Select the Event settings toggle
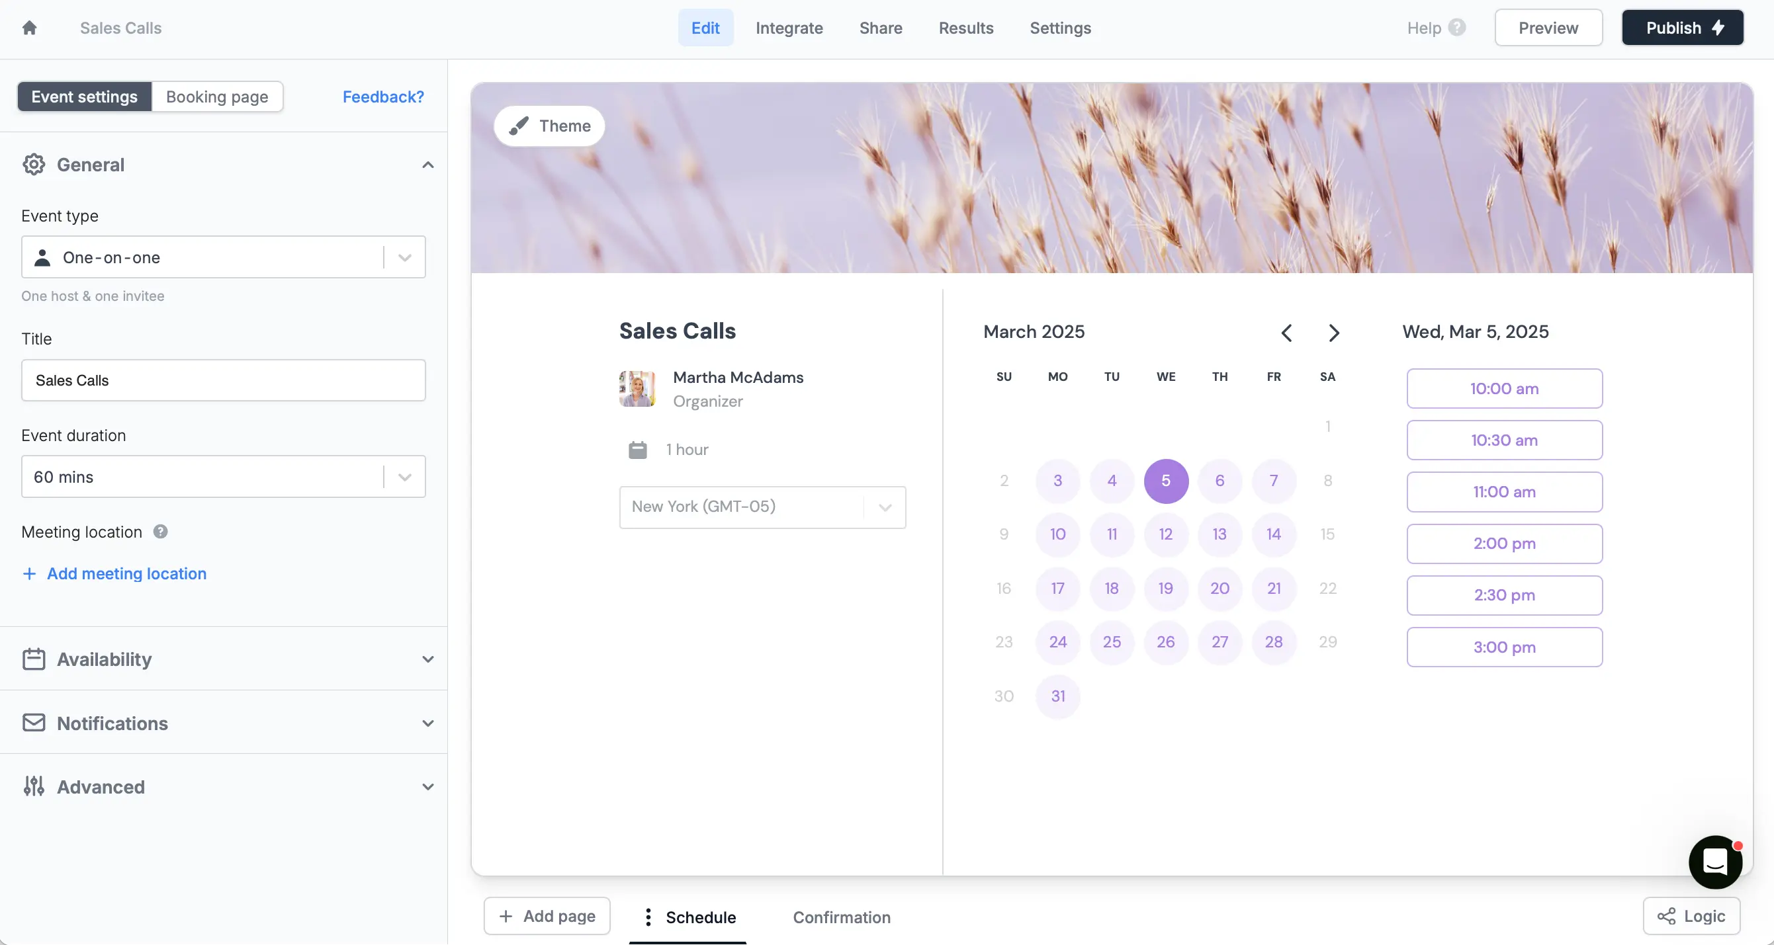1774x945 pixels. point(84,97)
